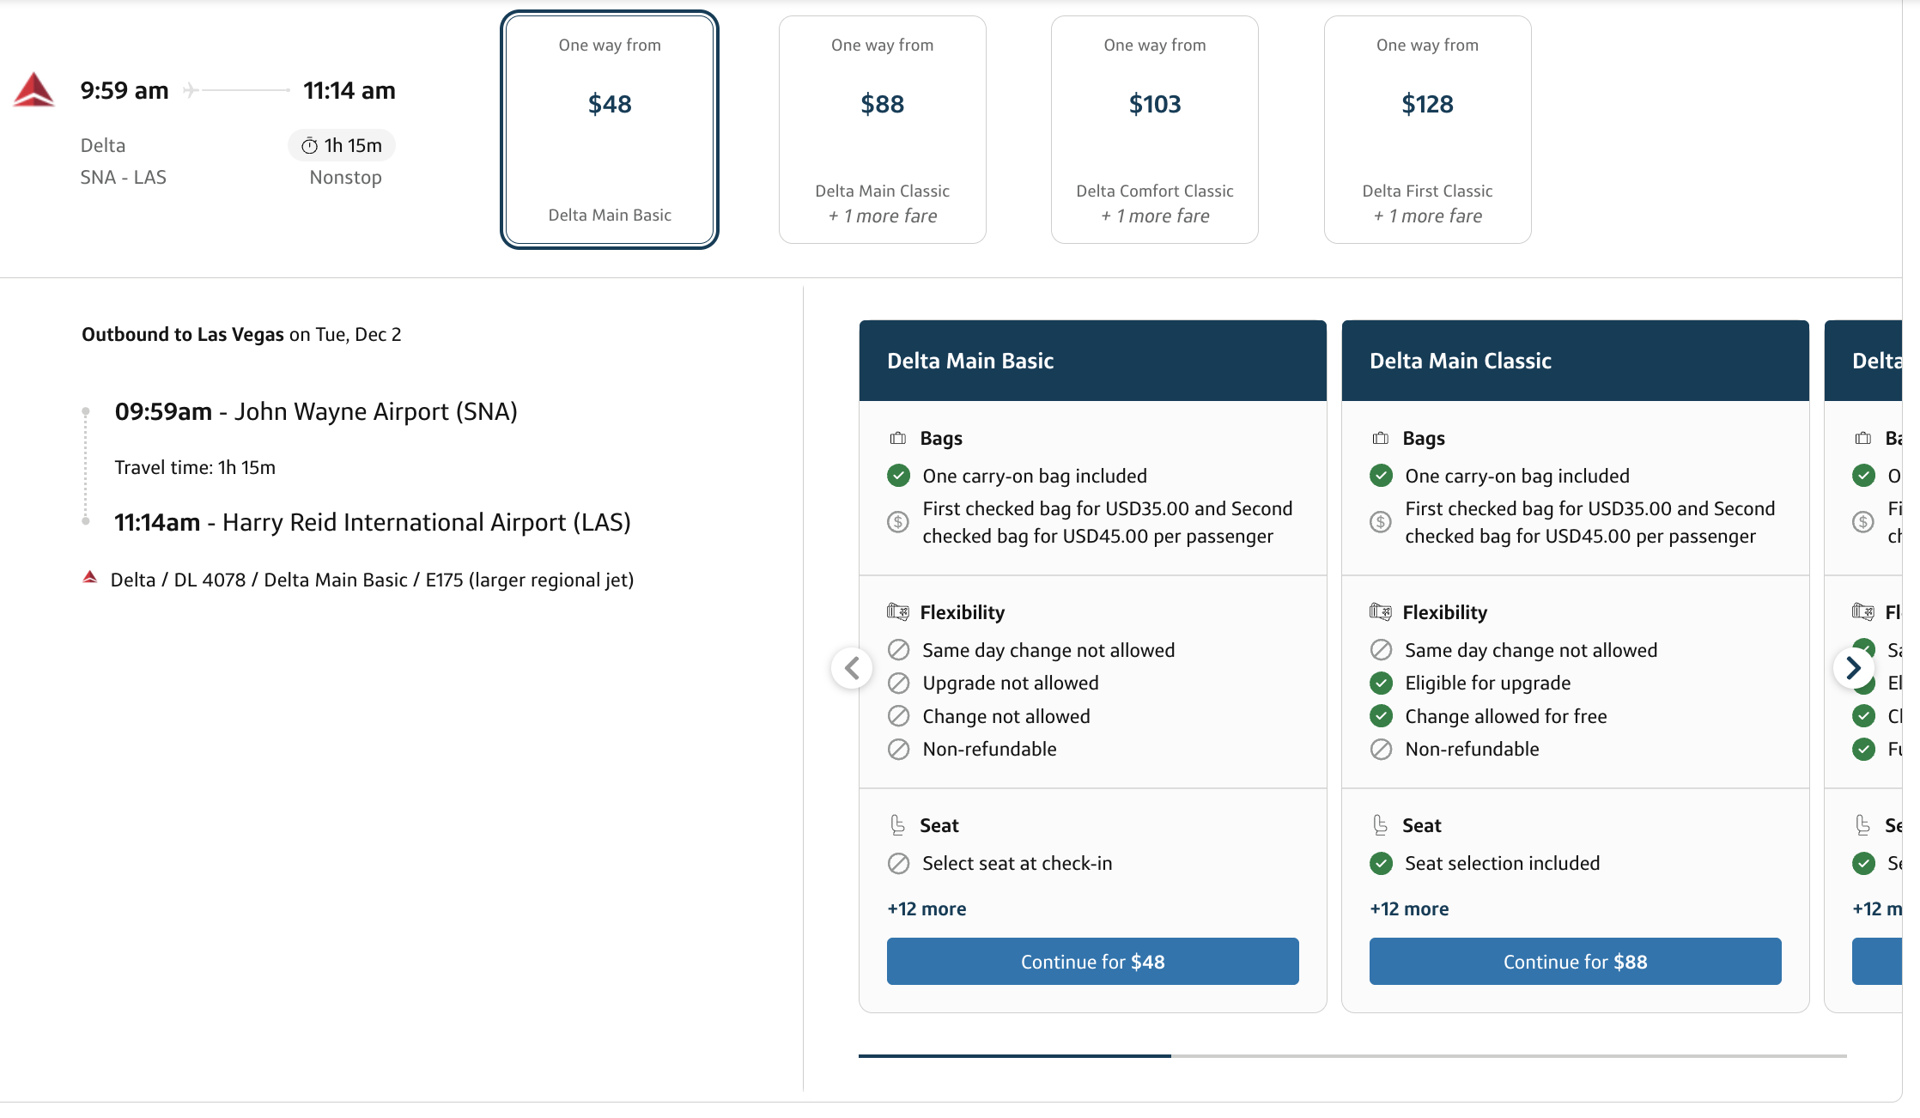Click not-allowed icon for Select seat at check-in
This screenshot has height=1118, width=1920.
coord(898,864)
